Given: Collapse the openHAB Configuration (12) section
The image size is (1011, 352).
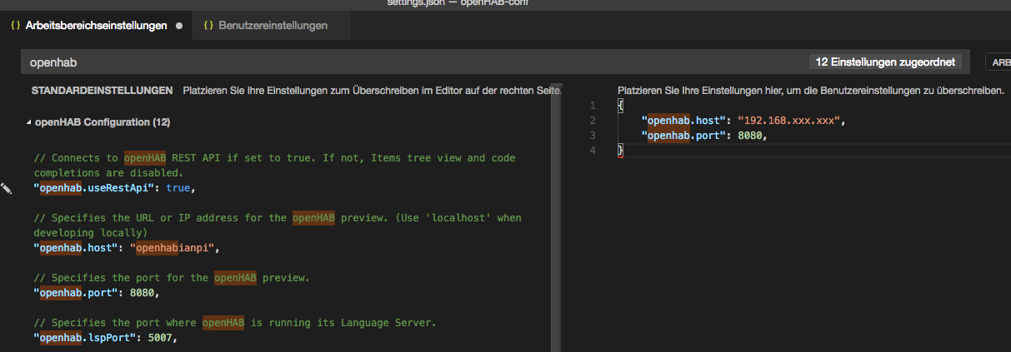Looking at the screenshot, I should (28, 122).
